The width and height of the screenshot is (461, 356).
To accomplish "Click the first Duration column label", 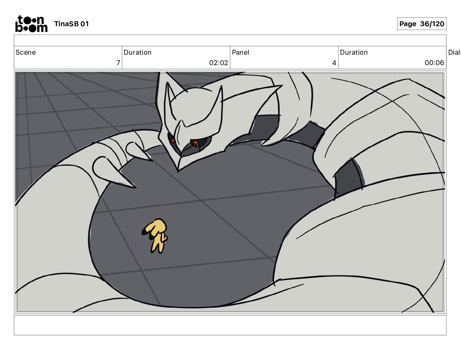I will click(137, 52).
